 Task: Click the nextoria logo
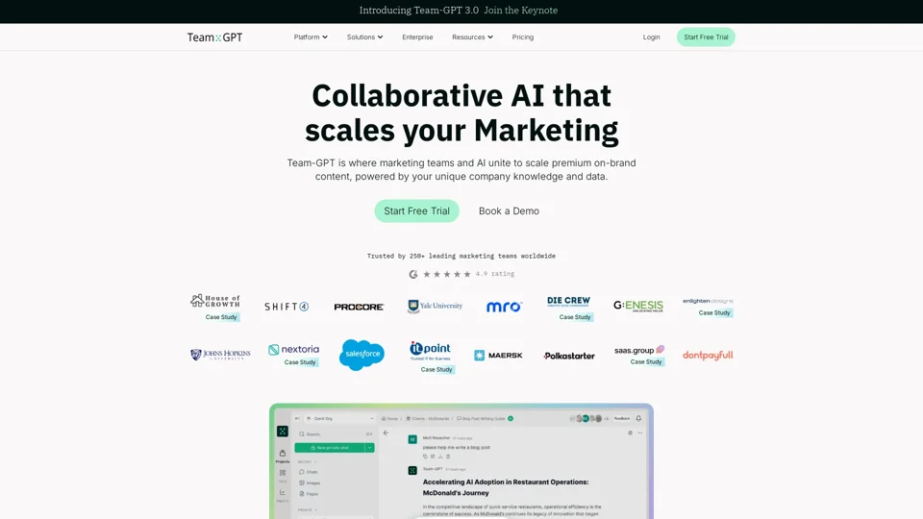[294, 350]
